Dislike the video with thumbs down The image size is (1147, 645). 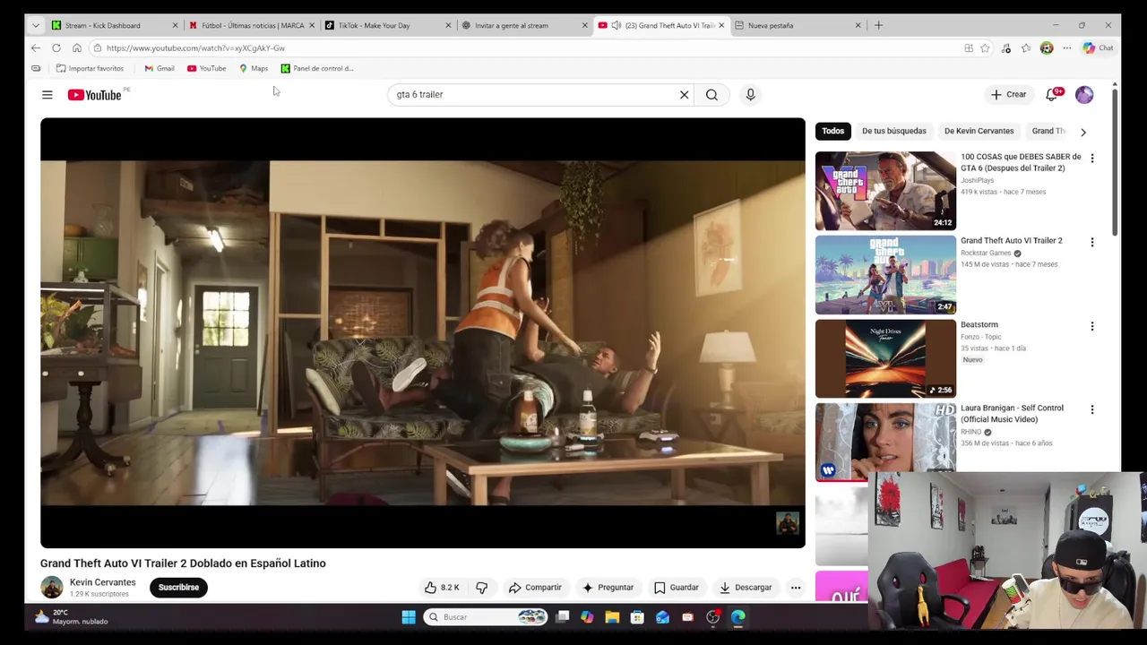pyautogui.click(x=481, y=588)
